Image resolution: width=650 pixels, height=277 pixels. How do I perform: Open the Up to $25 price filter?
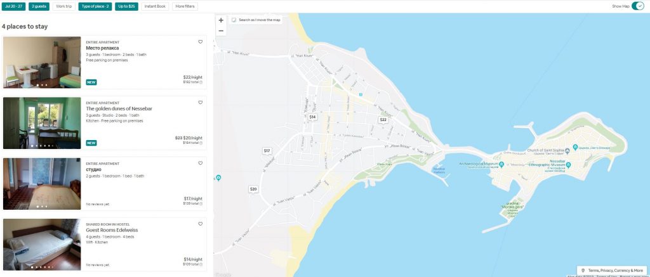[x=127, y=6]
